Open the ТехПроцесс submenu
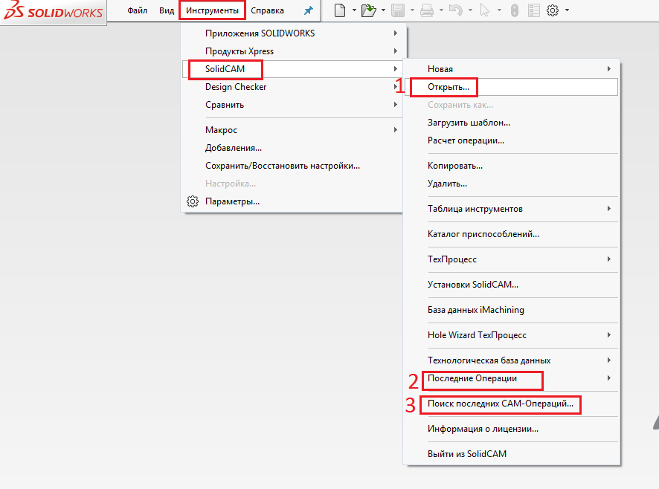659x489 pixels. click(512, 259)
